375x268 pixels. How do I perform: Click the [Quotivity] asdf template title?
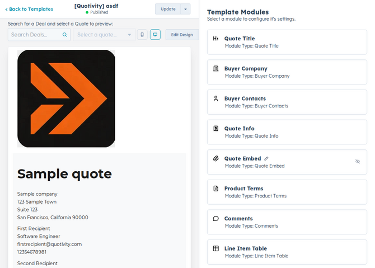pyautogui.click(x=96, y=6)
